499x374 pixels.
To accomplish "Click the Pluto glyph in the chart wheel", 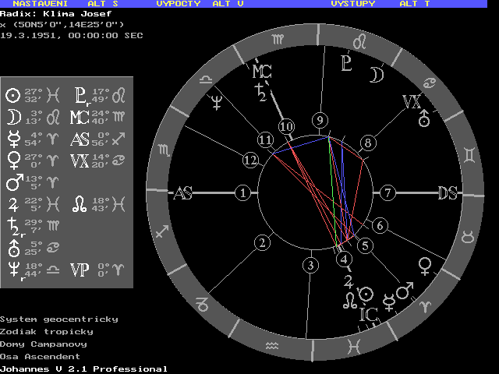I will point(347,61).
